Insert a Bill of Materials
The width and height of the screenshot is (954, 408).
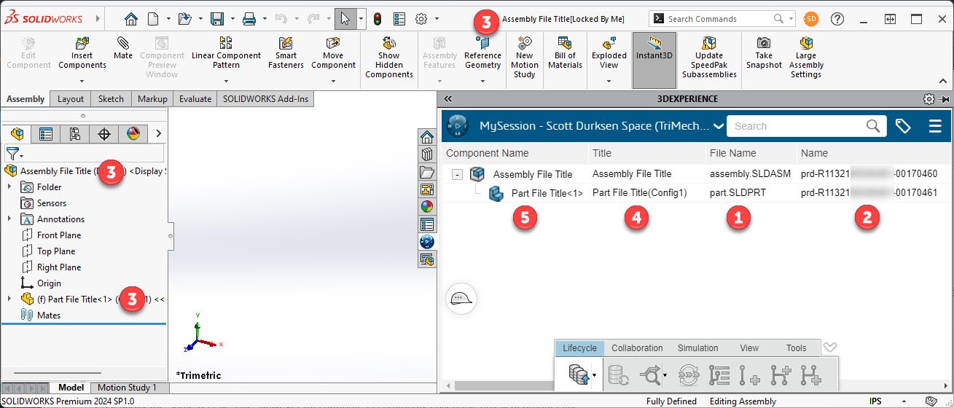pos(565,54)
